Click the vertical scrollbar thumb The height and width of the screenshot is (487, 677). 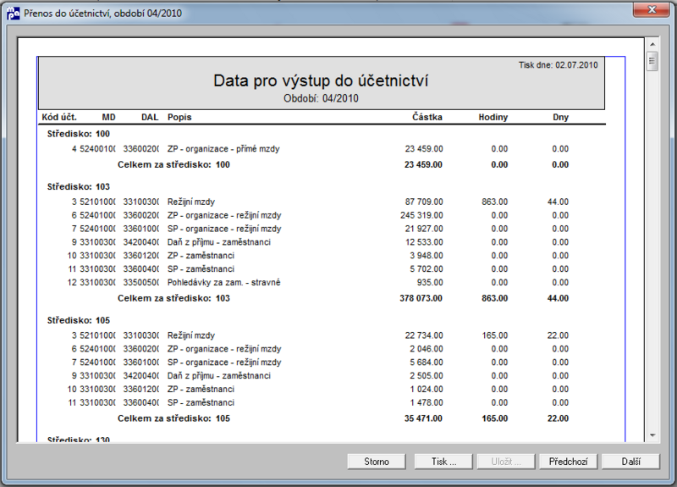(x=652, y=61)
